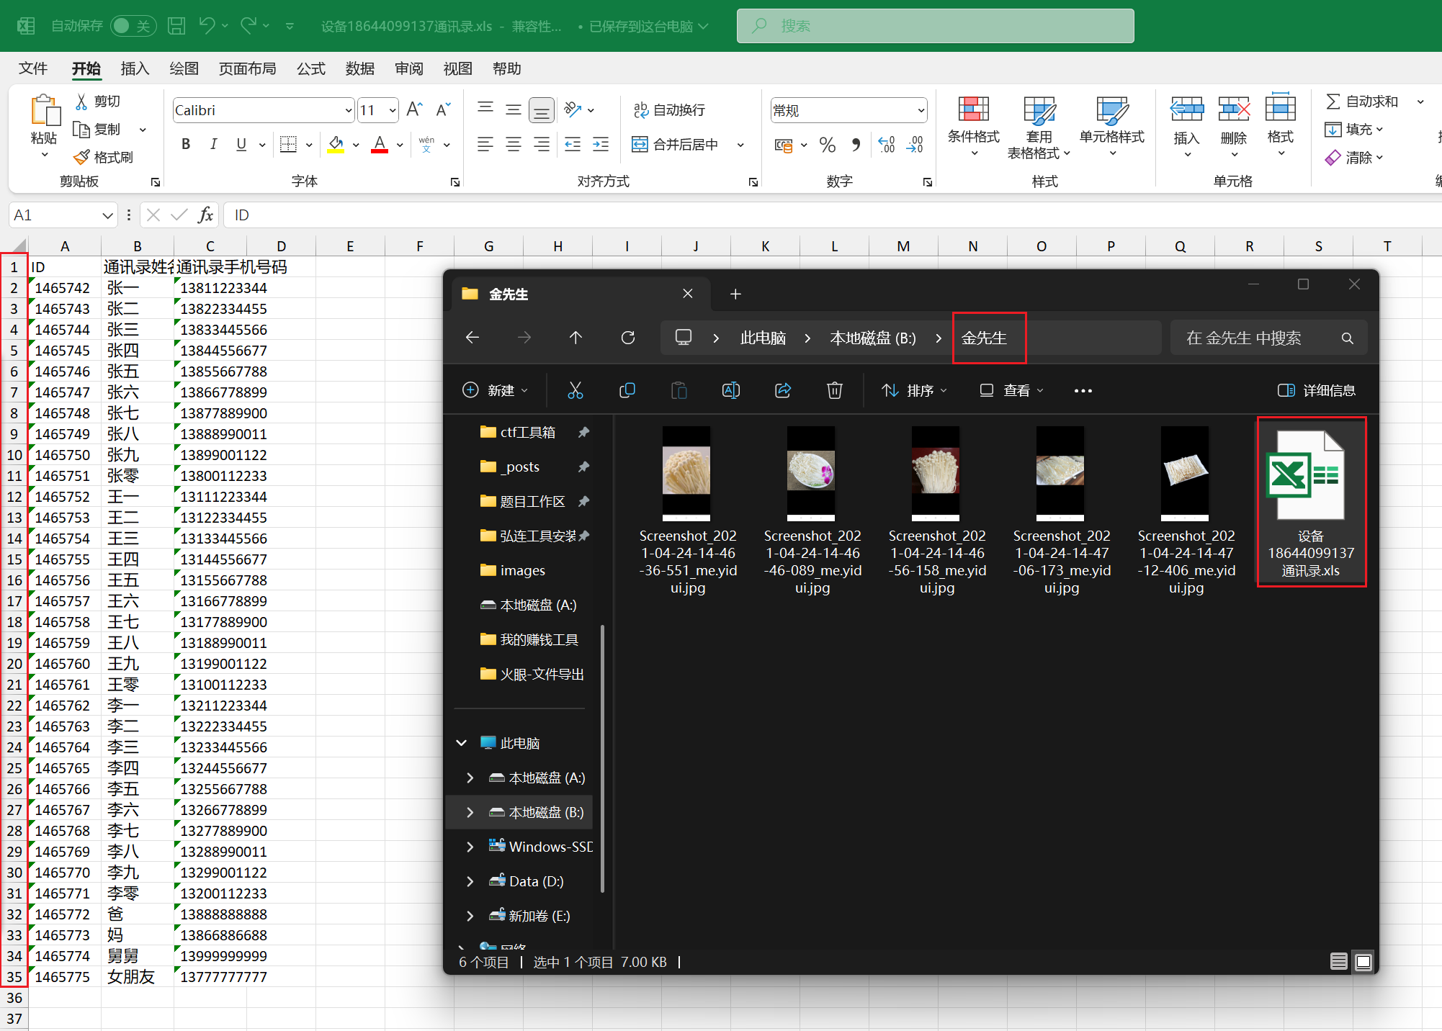Click the New button in Explorer
The width and height of the screenshot is (1442, 1031).
[x=494, y=390]
